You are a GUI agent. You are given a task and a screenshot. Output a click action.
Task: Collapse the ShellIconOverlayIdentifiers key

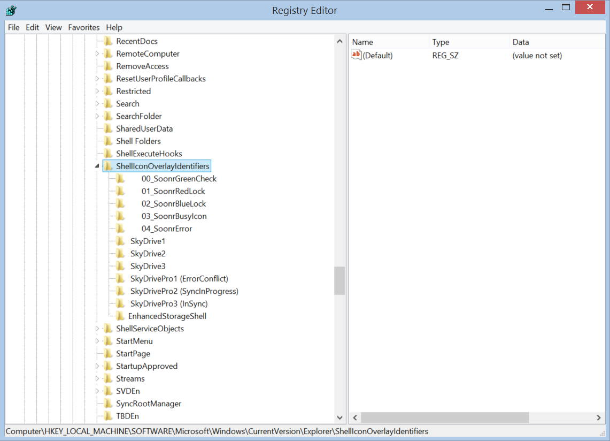click(x=97, y=166)
